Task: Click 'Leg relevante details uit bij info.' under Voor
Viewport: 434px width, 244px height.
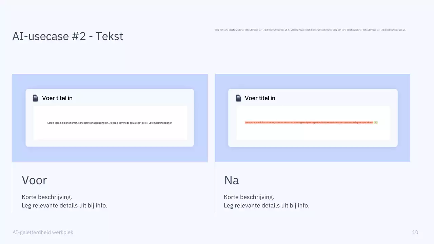Action: (x=64, y=205)
